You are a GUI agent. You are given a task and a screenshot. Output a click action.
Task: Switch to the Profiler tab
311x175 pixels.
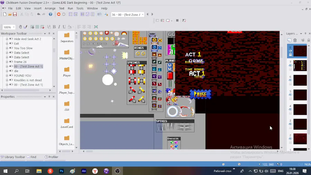[x=51, y=157]
